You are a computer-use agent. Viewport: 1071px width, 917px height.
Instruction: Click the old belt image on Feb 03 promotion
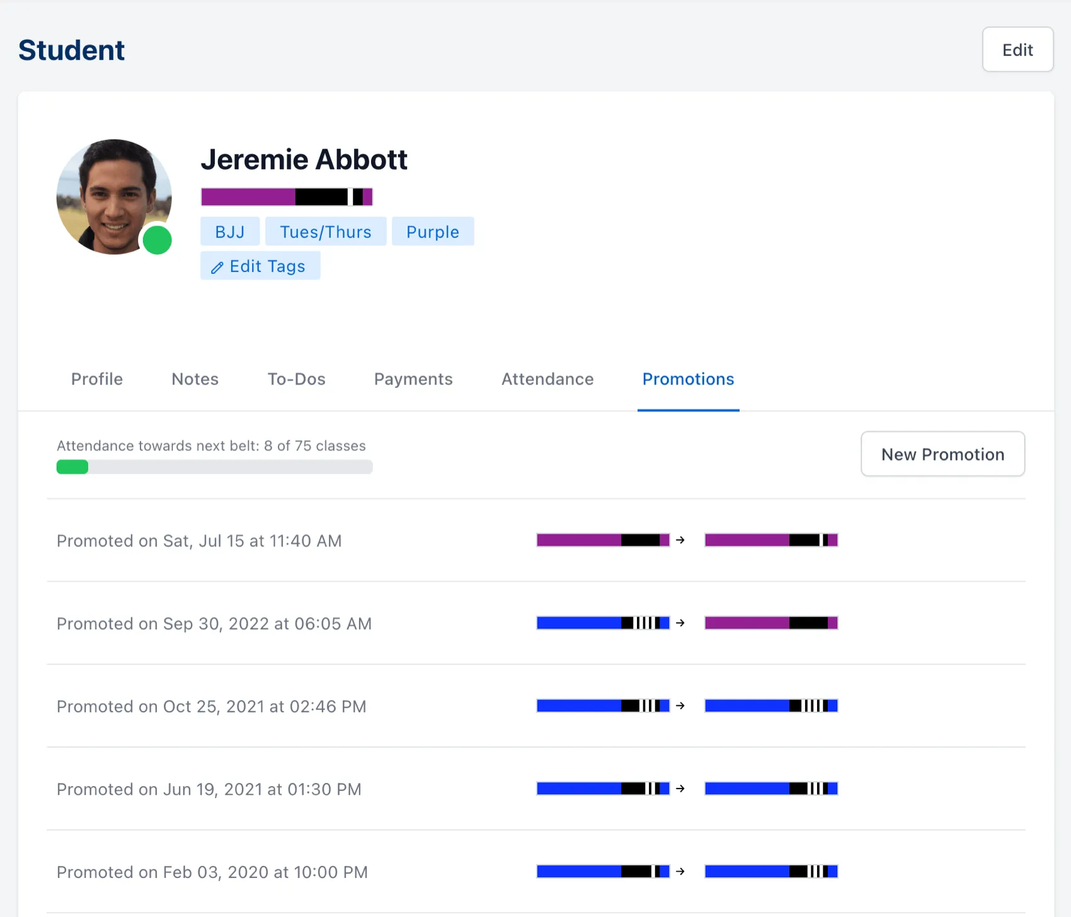tap(602, 872)
